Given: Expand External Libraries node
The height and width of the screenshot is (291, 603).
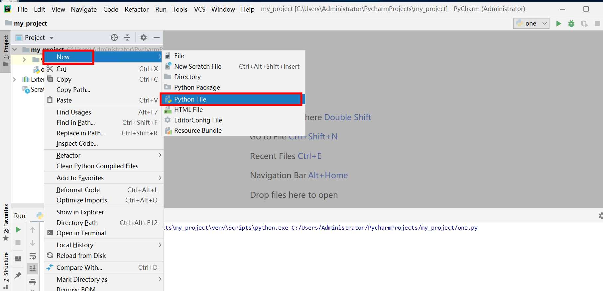Looking at the screenshot, I should [x=14, y=79].
